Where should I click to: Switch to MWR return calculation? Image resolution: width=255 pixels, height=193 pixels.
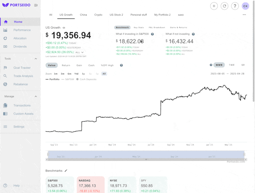pos(219,65)
